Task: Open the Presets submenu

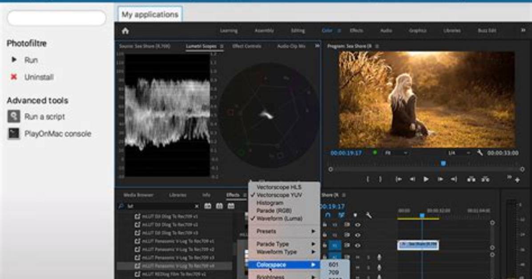Action: [284, 231]
